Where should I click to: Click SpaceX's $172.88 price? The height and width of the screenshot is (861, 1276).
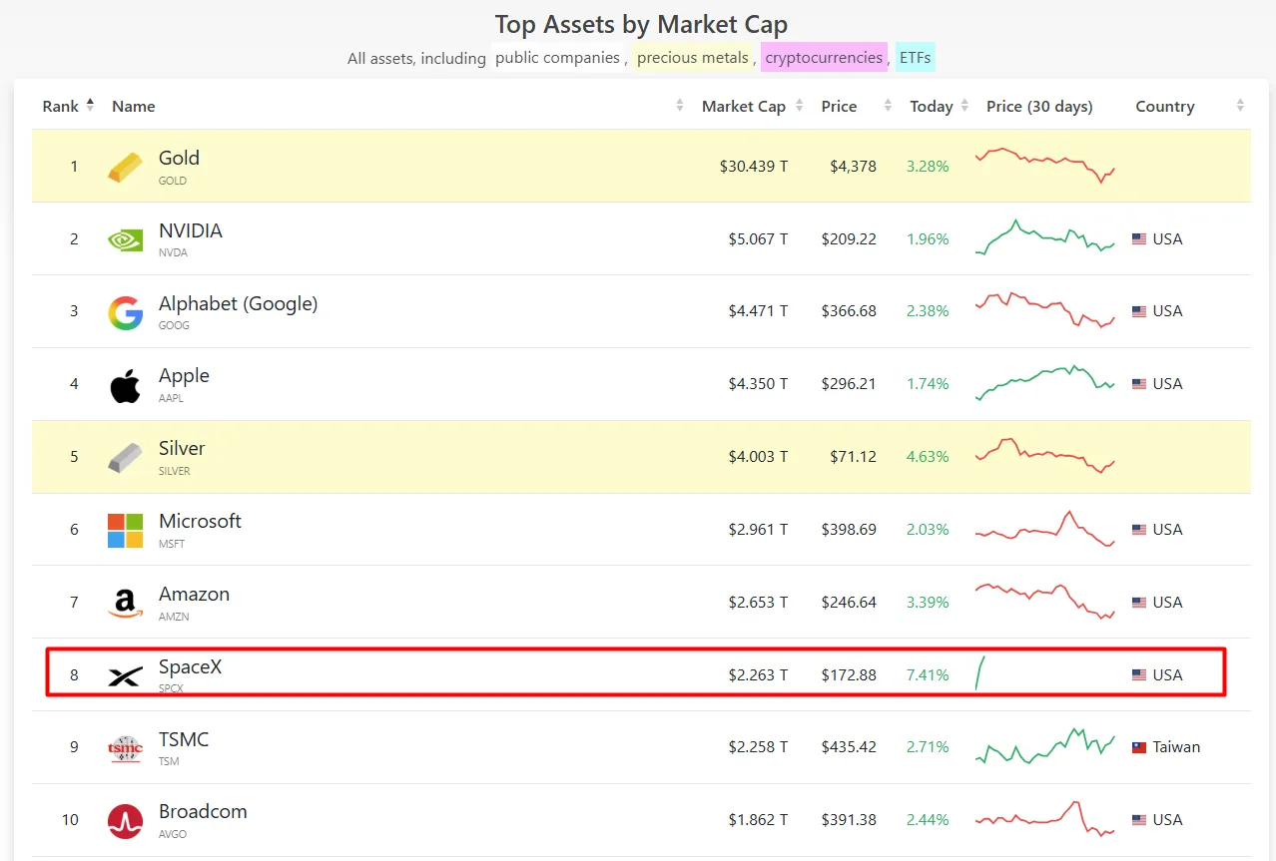849,675
